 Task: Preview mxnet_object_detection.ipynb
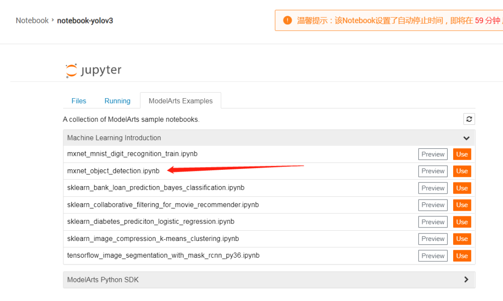point(433,171)
